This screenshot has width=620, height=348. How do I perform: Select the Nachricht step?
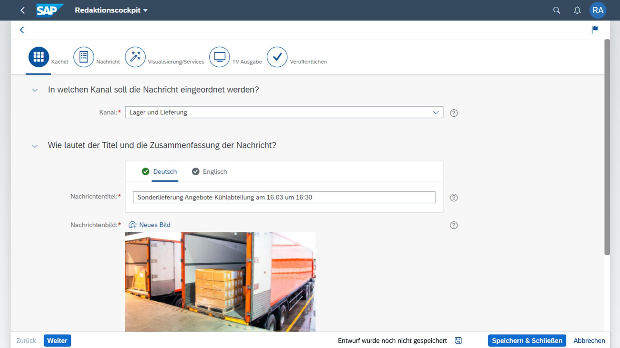click(84, 57)
